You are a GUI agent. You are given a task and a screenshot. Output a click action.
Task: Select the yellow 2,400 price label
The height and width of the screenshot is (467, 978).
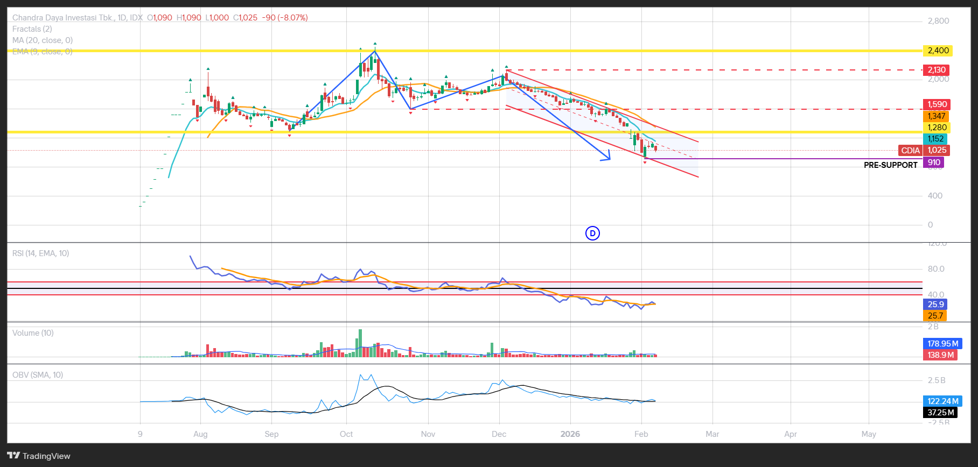point(938,51)
